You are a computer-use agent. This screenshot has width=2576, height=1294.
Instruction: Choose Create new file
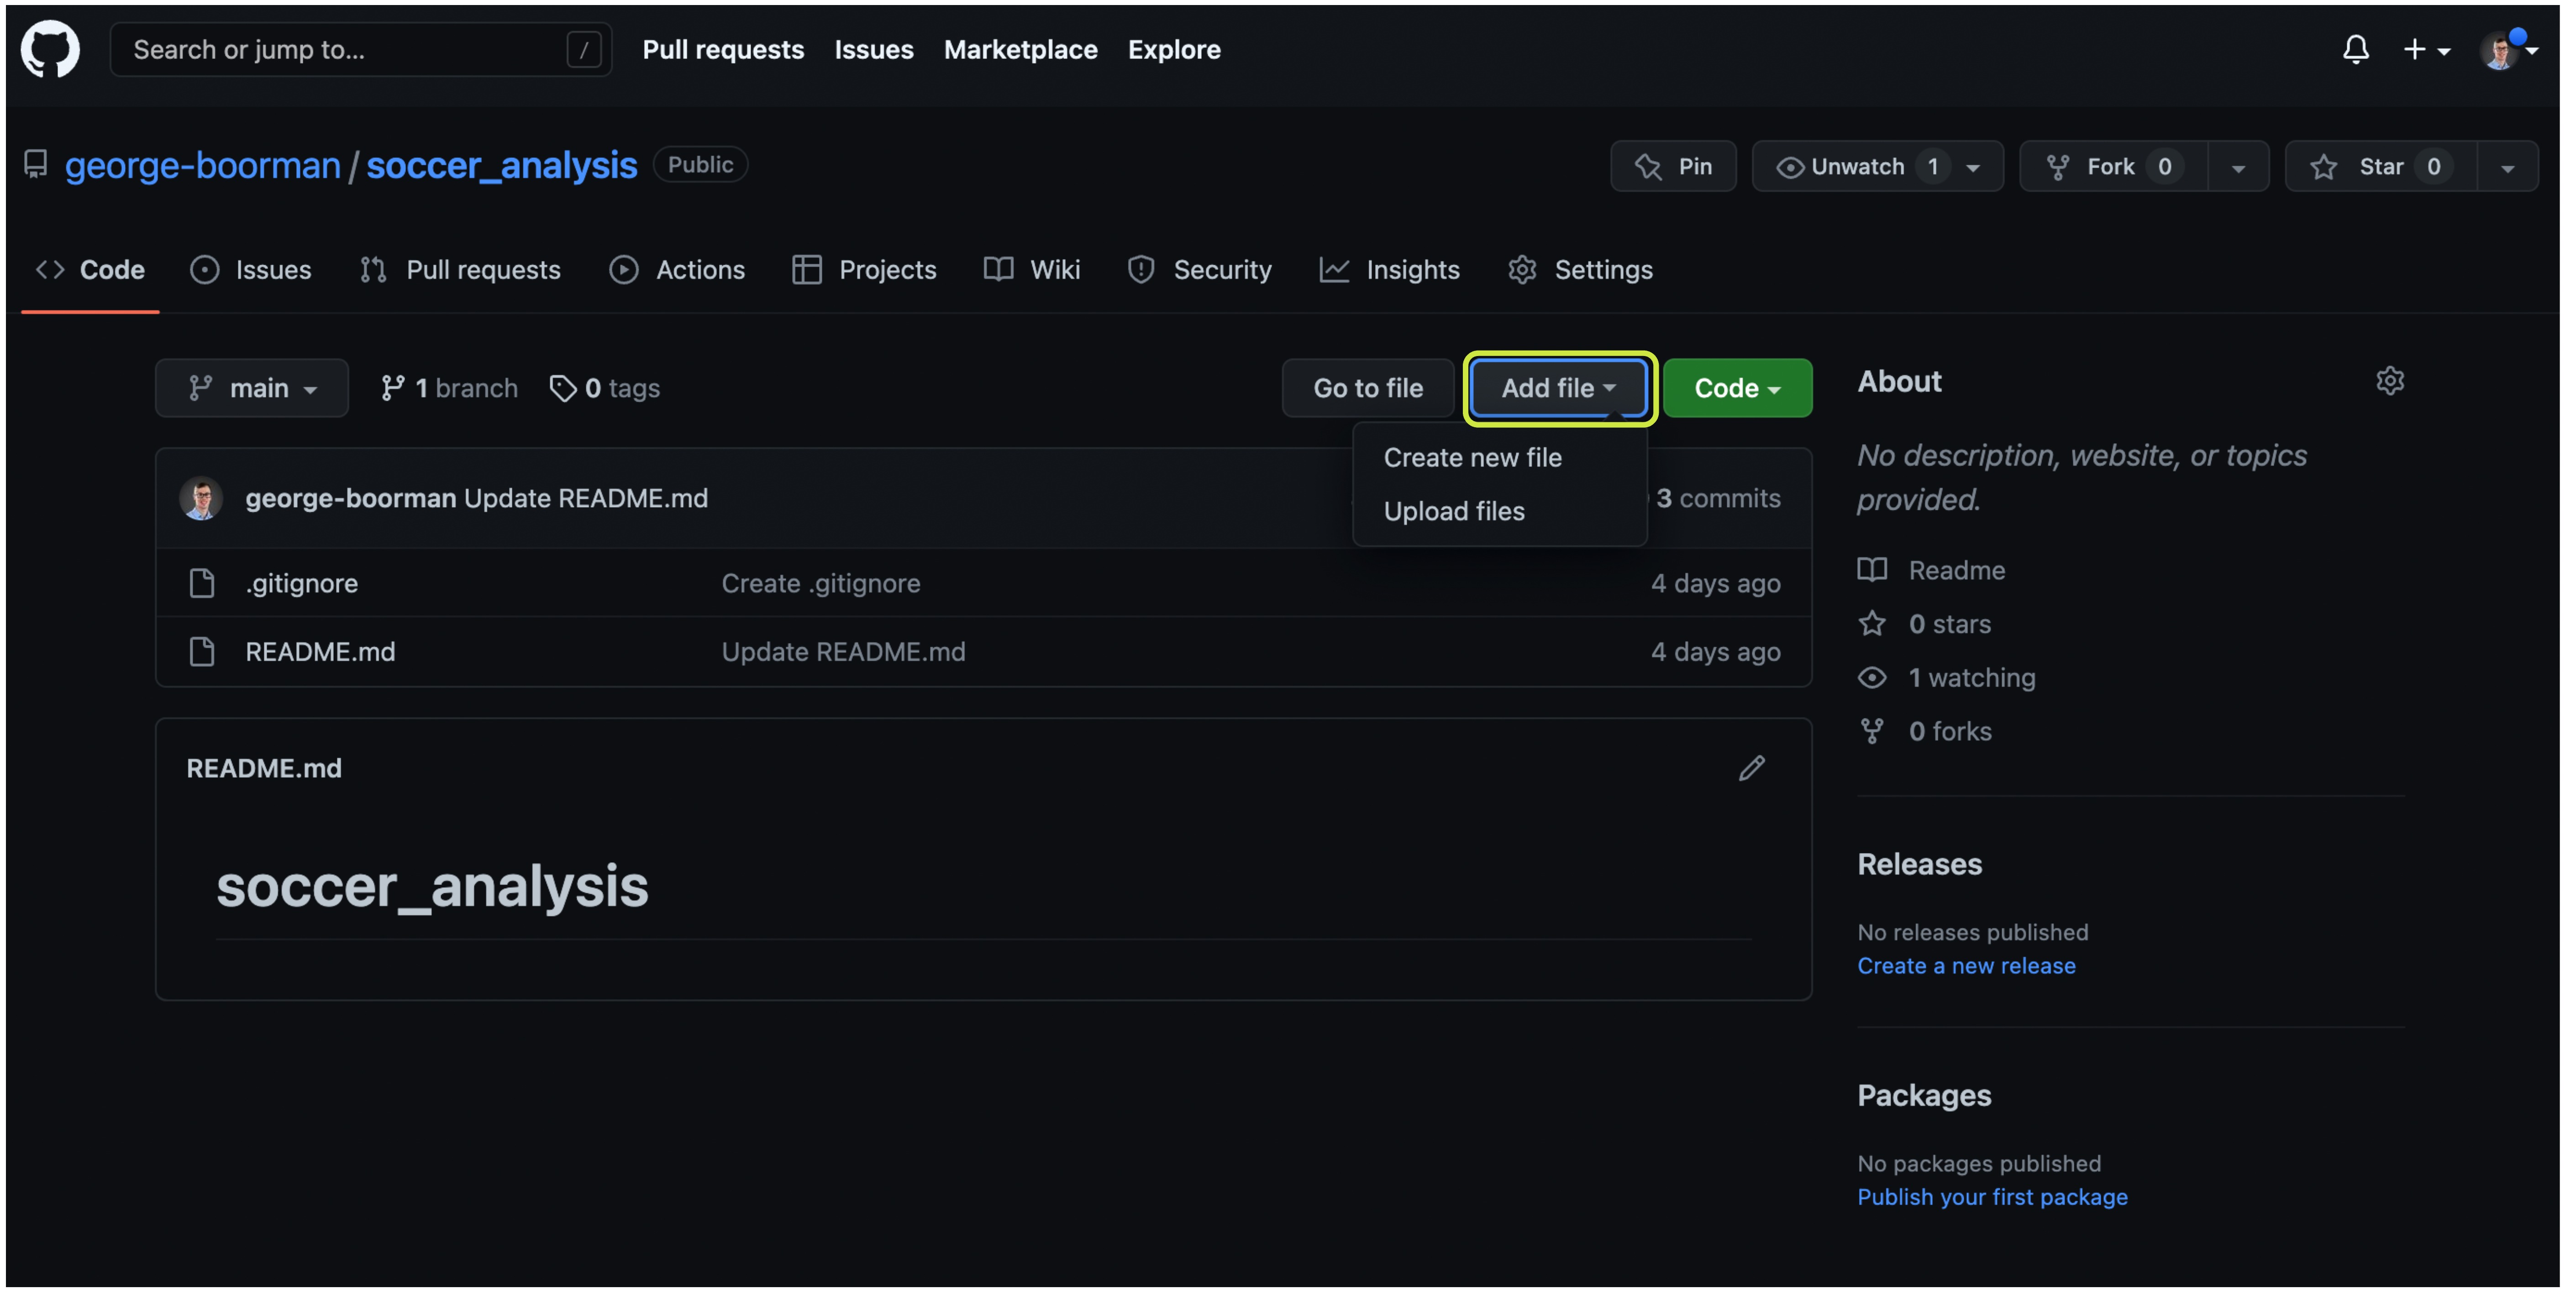(x=1472, y=457)
